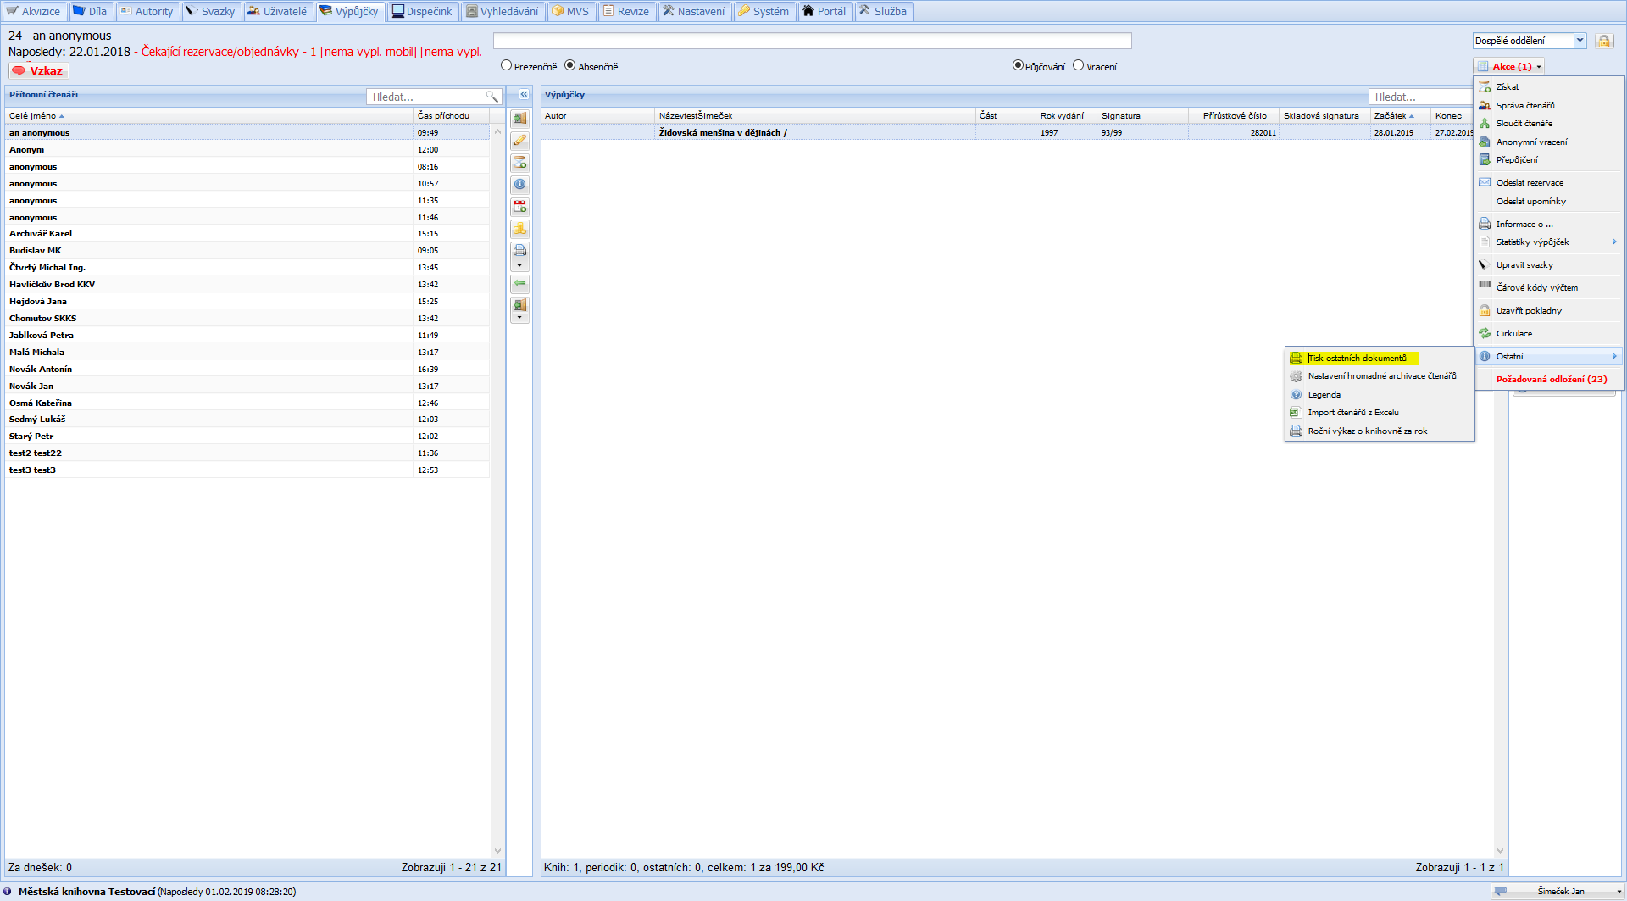Select reader Novák Antonín in list

41,369
